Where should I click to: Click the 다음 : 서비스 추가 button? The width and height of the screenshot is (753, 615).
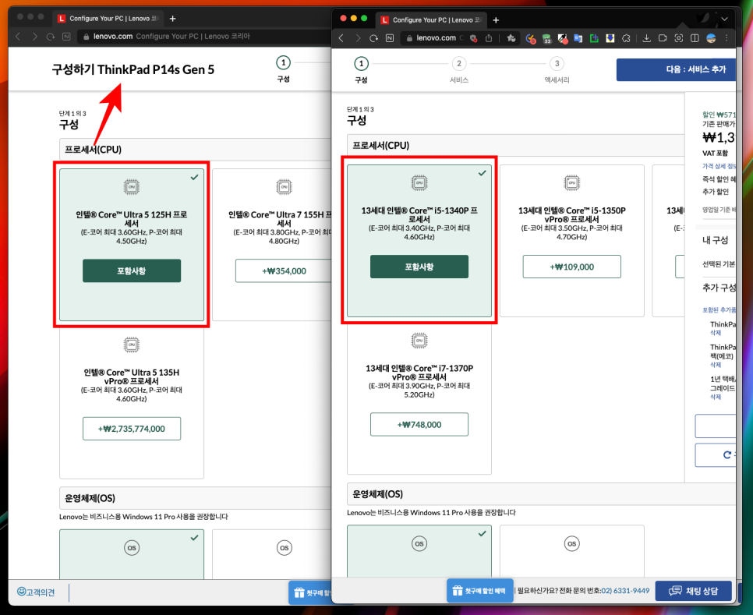click(676, 69)
